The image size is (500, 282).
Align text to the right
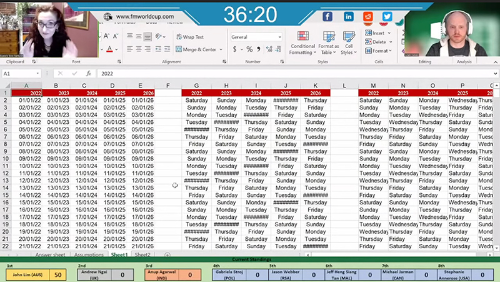click(x=147, y=49)
